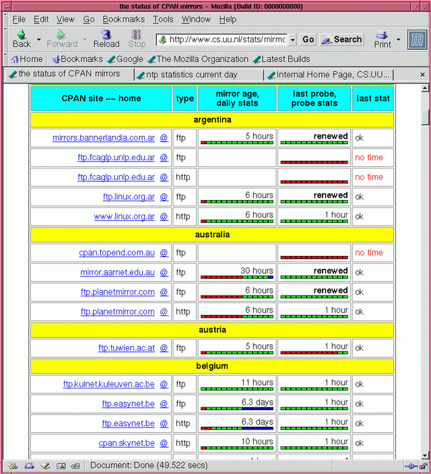This screenshot has width=431, height=474.
Task: Click the probe stats bar for ftp.tuwien.ac.at
Action: tap(314, 353)
